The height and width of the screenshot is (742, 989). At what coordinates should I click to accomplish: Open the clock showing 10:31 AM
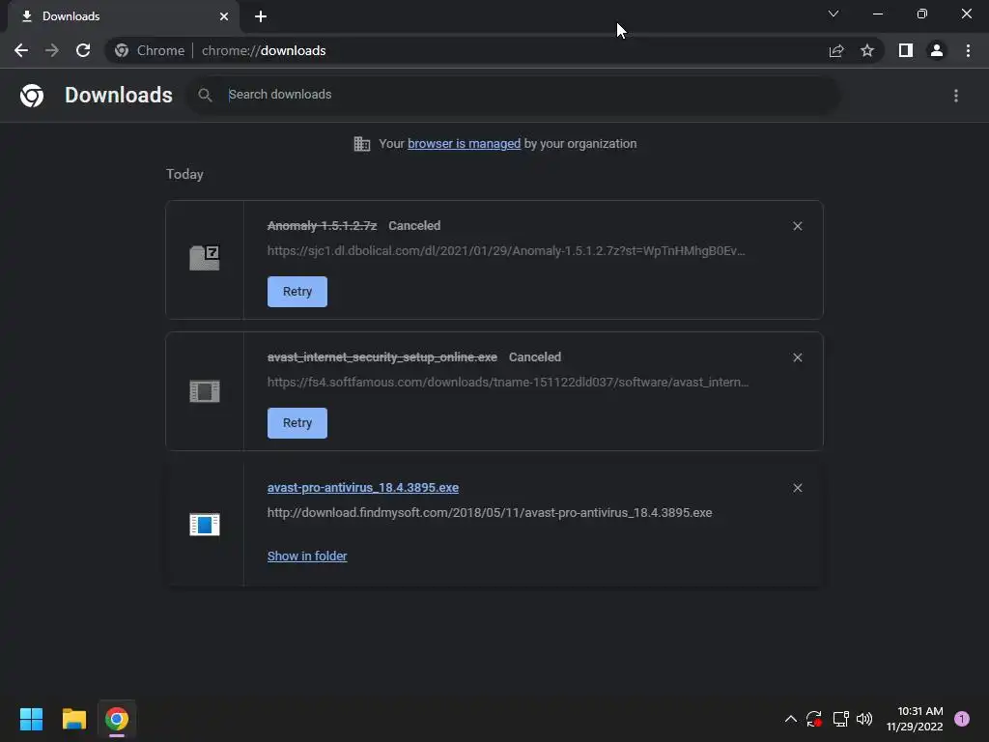coord(915,719)
